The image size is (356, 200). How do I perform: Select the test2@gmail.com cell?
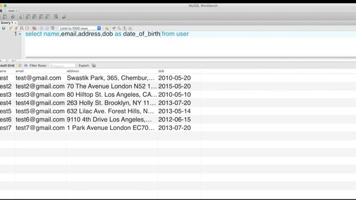pos(41,87)
